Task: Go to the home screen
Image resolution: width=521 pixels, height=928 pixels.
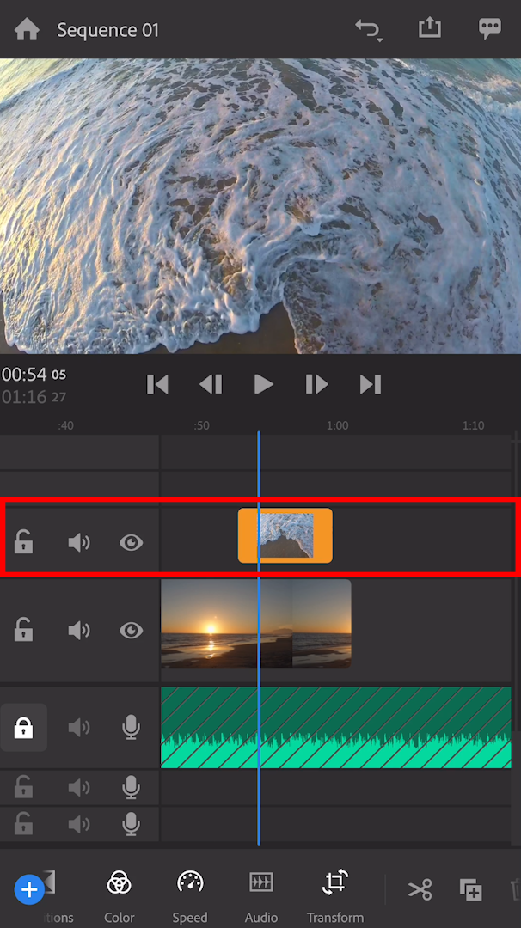Action: (27, 29)
